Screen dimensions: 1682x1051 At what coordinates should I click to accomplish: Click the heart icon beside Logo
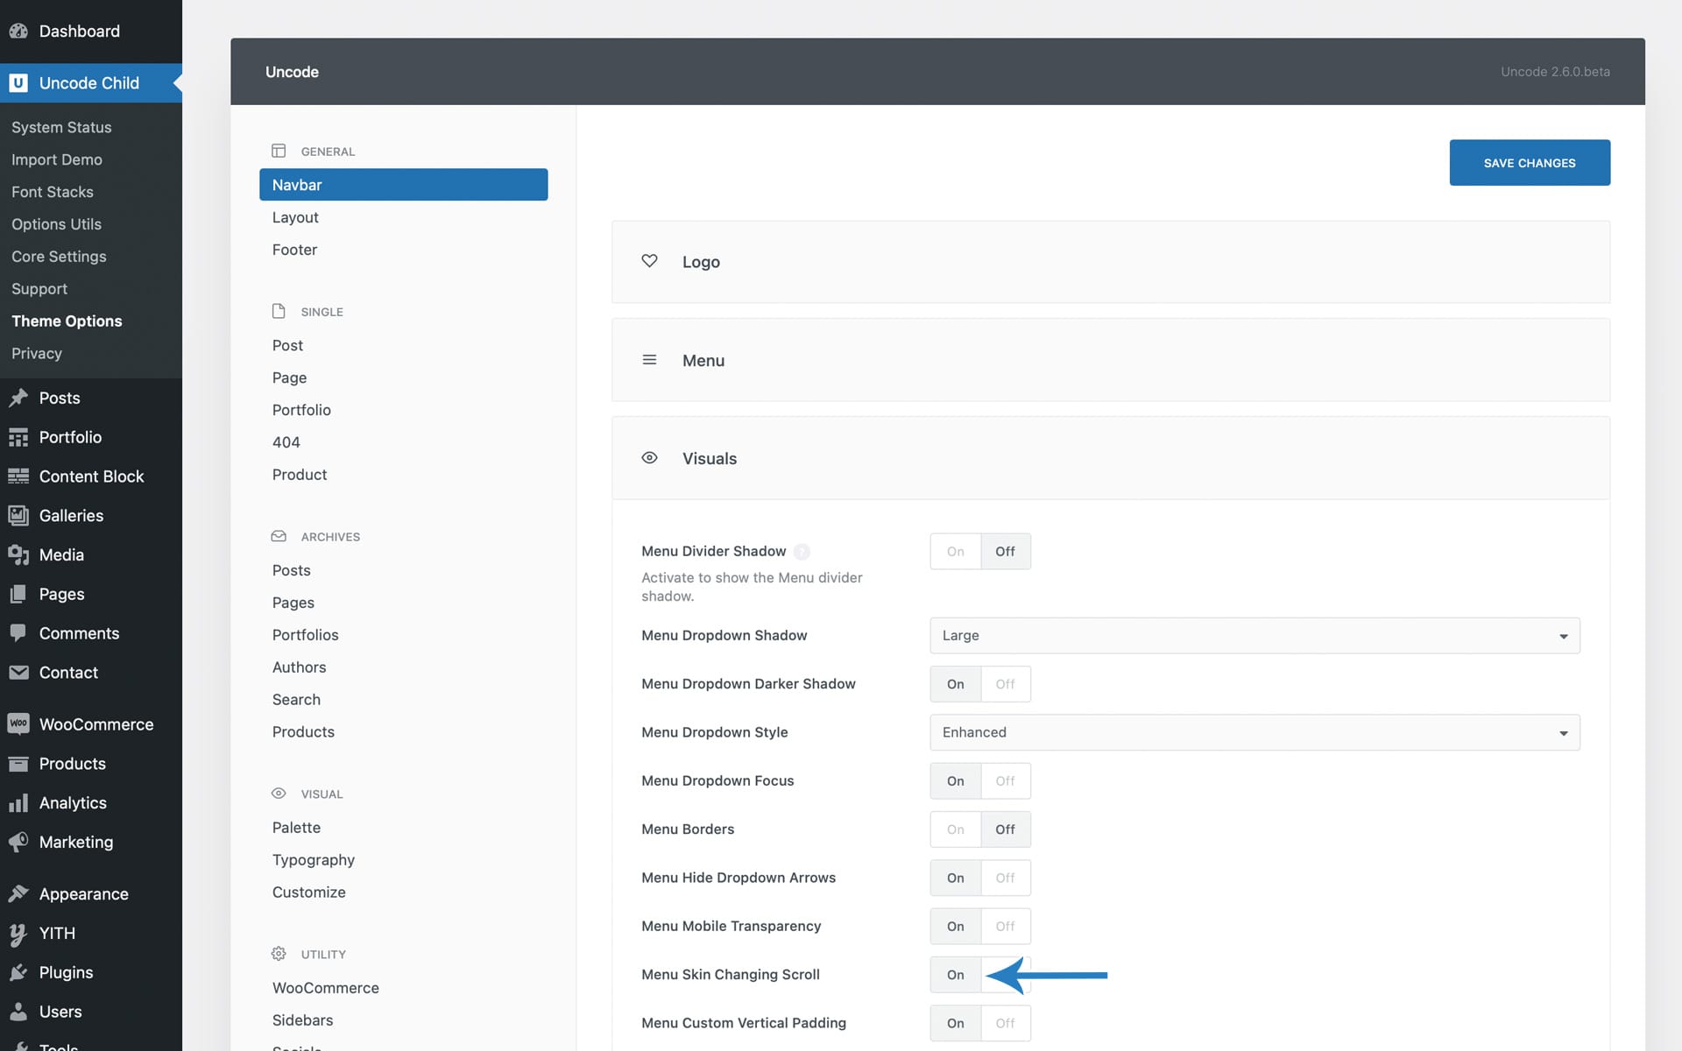(649, 261)
